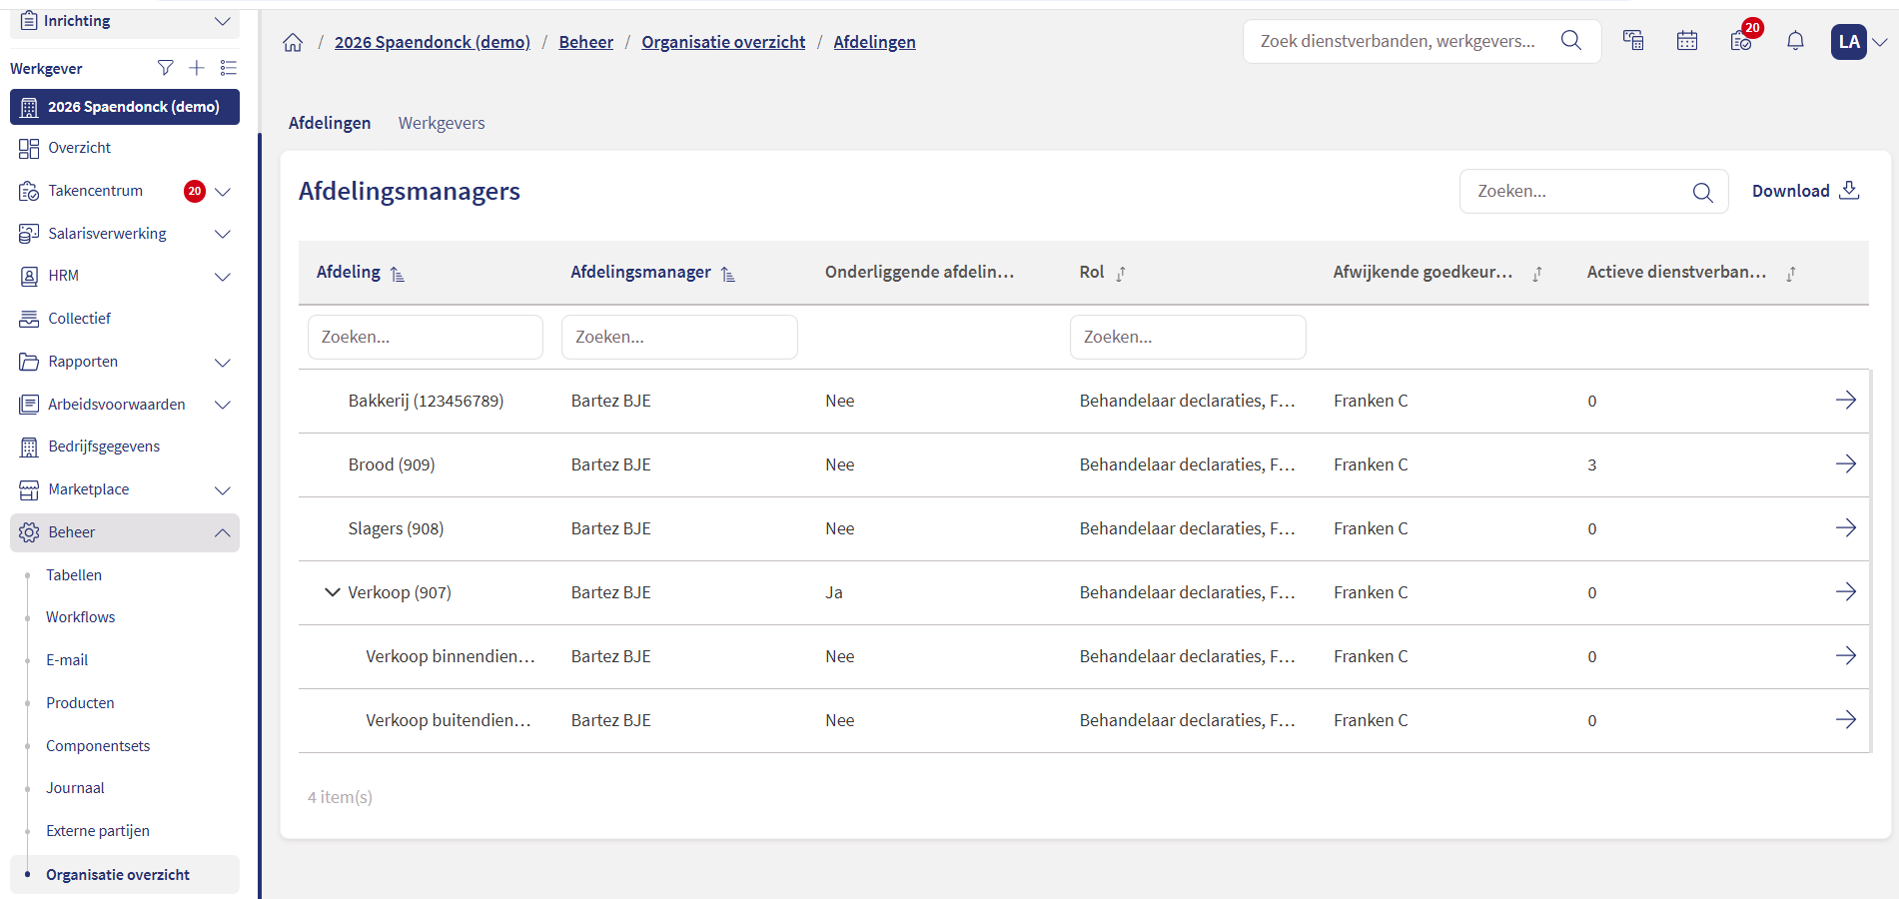Switch to the Werkgevers tab
Screen dimensions: 1899x899
click(442, 123)
